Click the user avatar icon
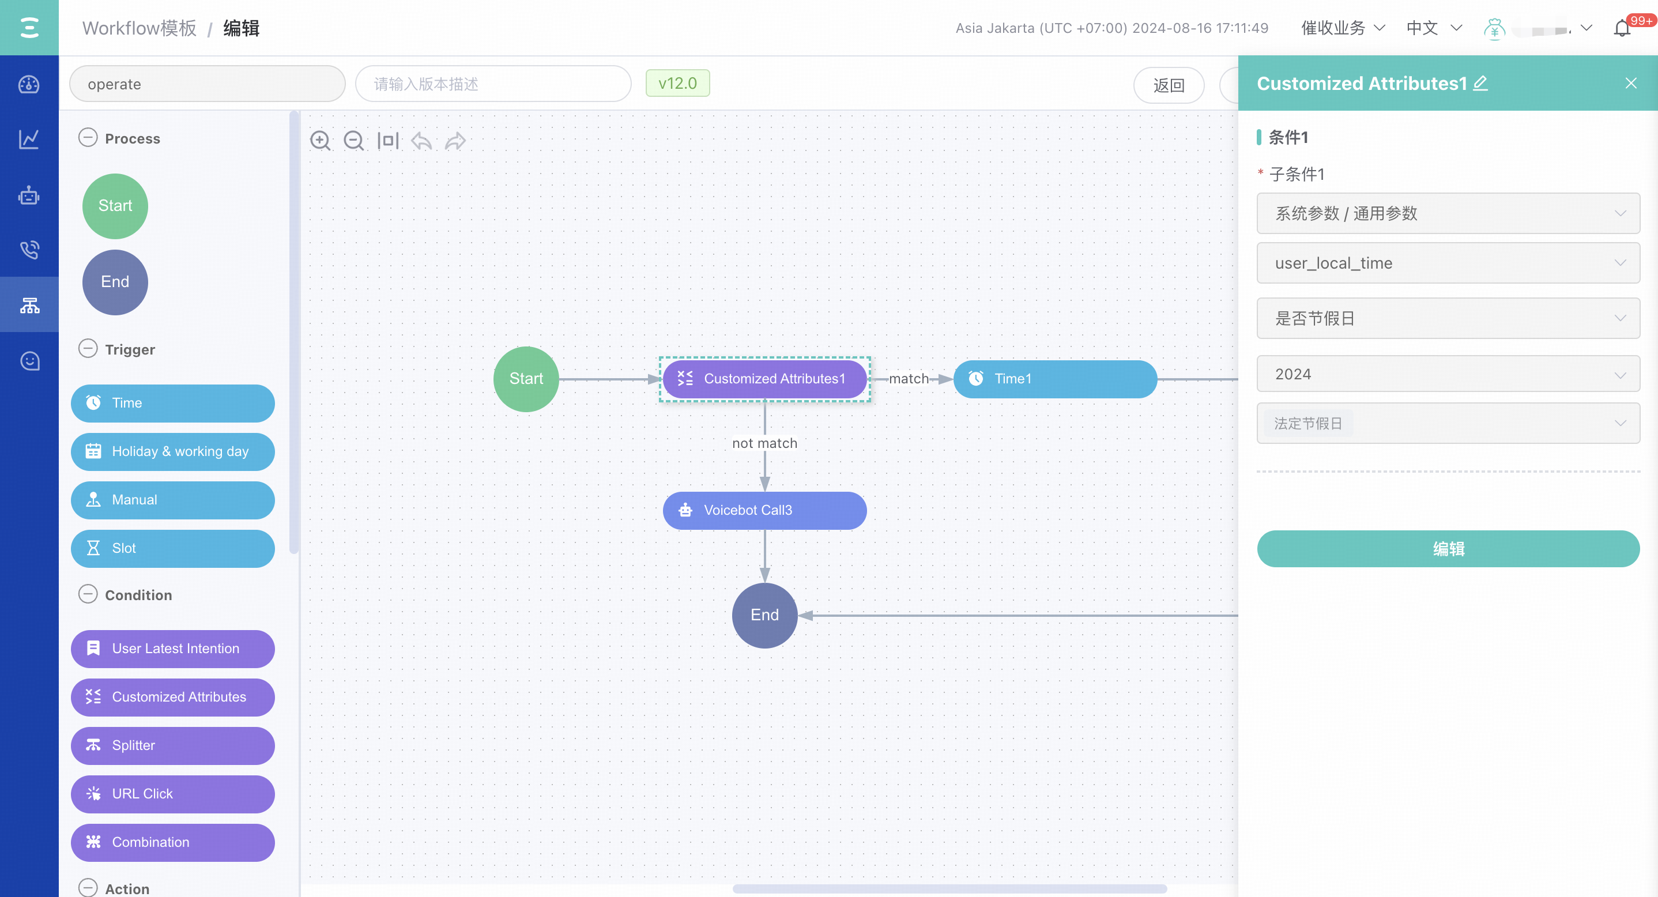Image resolution: width=1658 pixels, height=897 pixels. pyautogui.click(x=1494, y=28)
